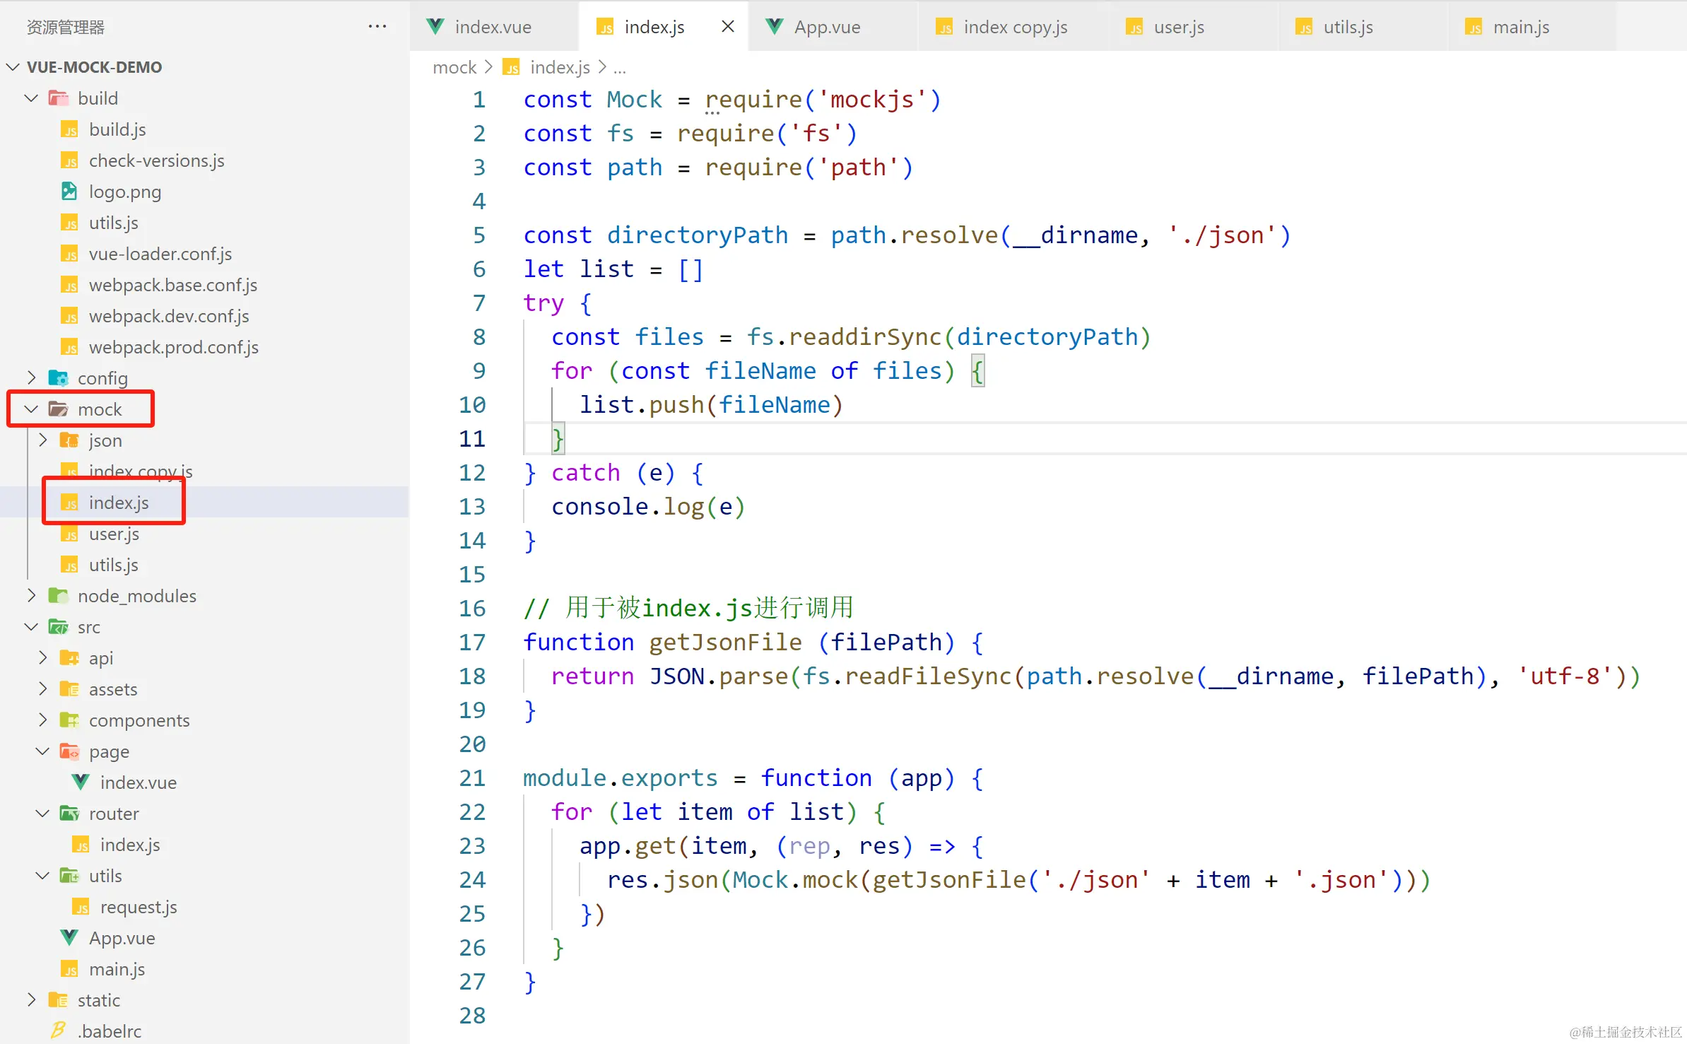
Task: Click the mock breadcrumb segment
Action: pos(454,67)
